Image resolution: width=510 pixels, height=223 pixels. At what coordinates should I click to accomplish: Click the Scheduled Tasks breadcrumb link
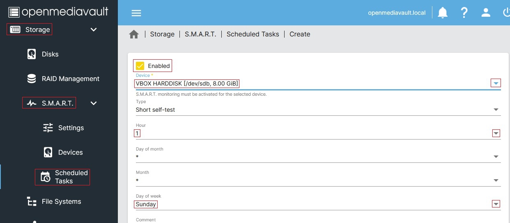pyautogui.click(x=253, y=34)
